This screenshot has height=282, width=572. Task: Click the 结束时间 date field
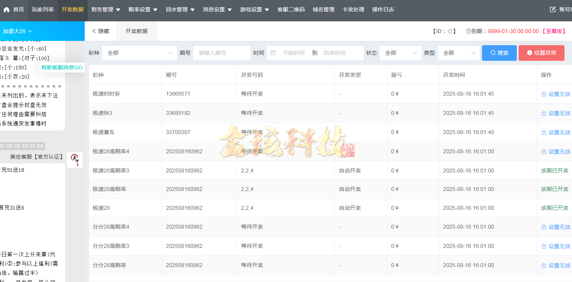click(x=335, y=53)
